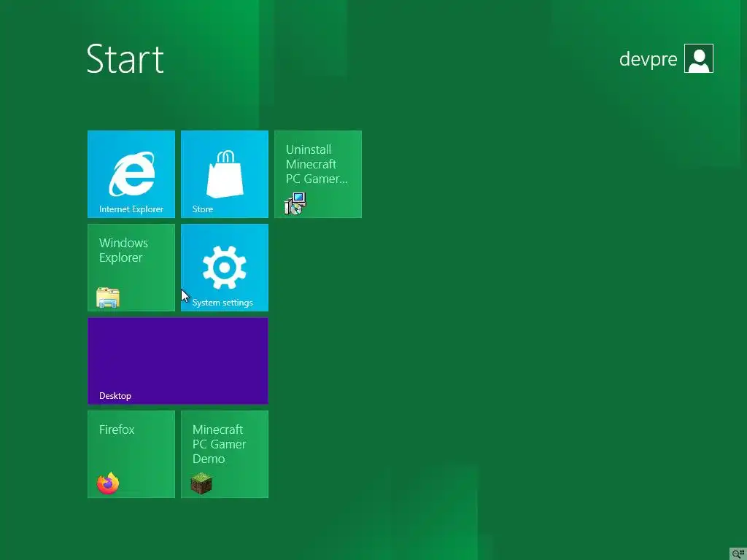
Task: Launch the Uninstall Minecraft PC Gamer tile
Action: 318,174
